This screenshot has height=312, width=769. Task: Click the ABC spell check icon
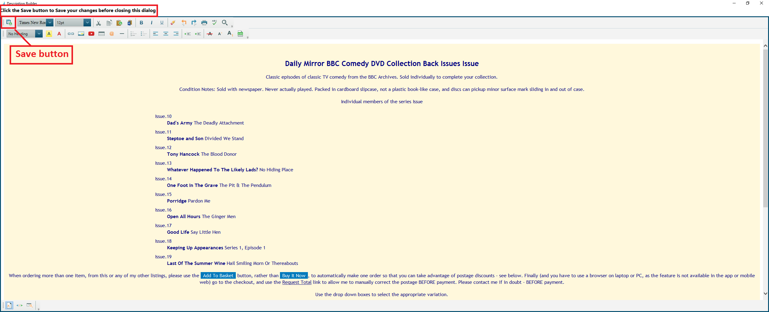pyautogui.click(x=214, y=23)
